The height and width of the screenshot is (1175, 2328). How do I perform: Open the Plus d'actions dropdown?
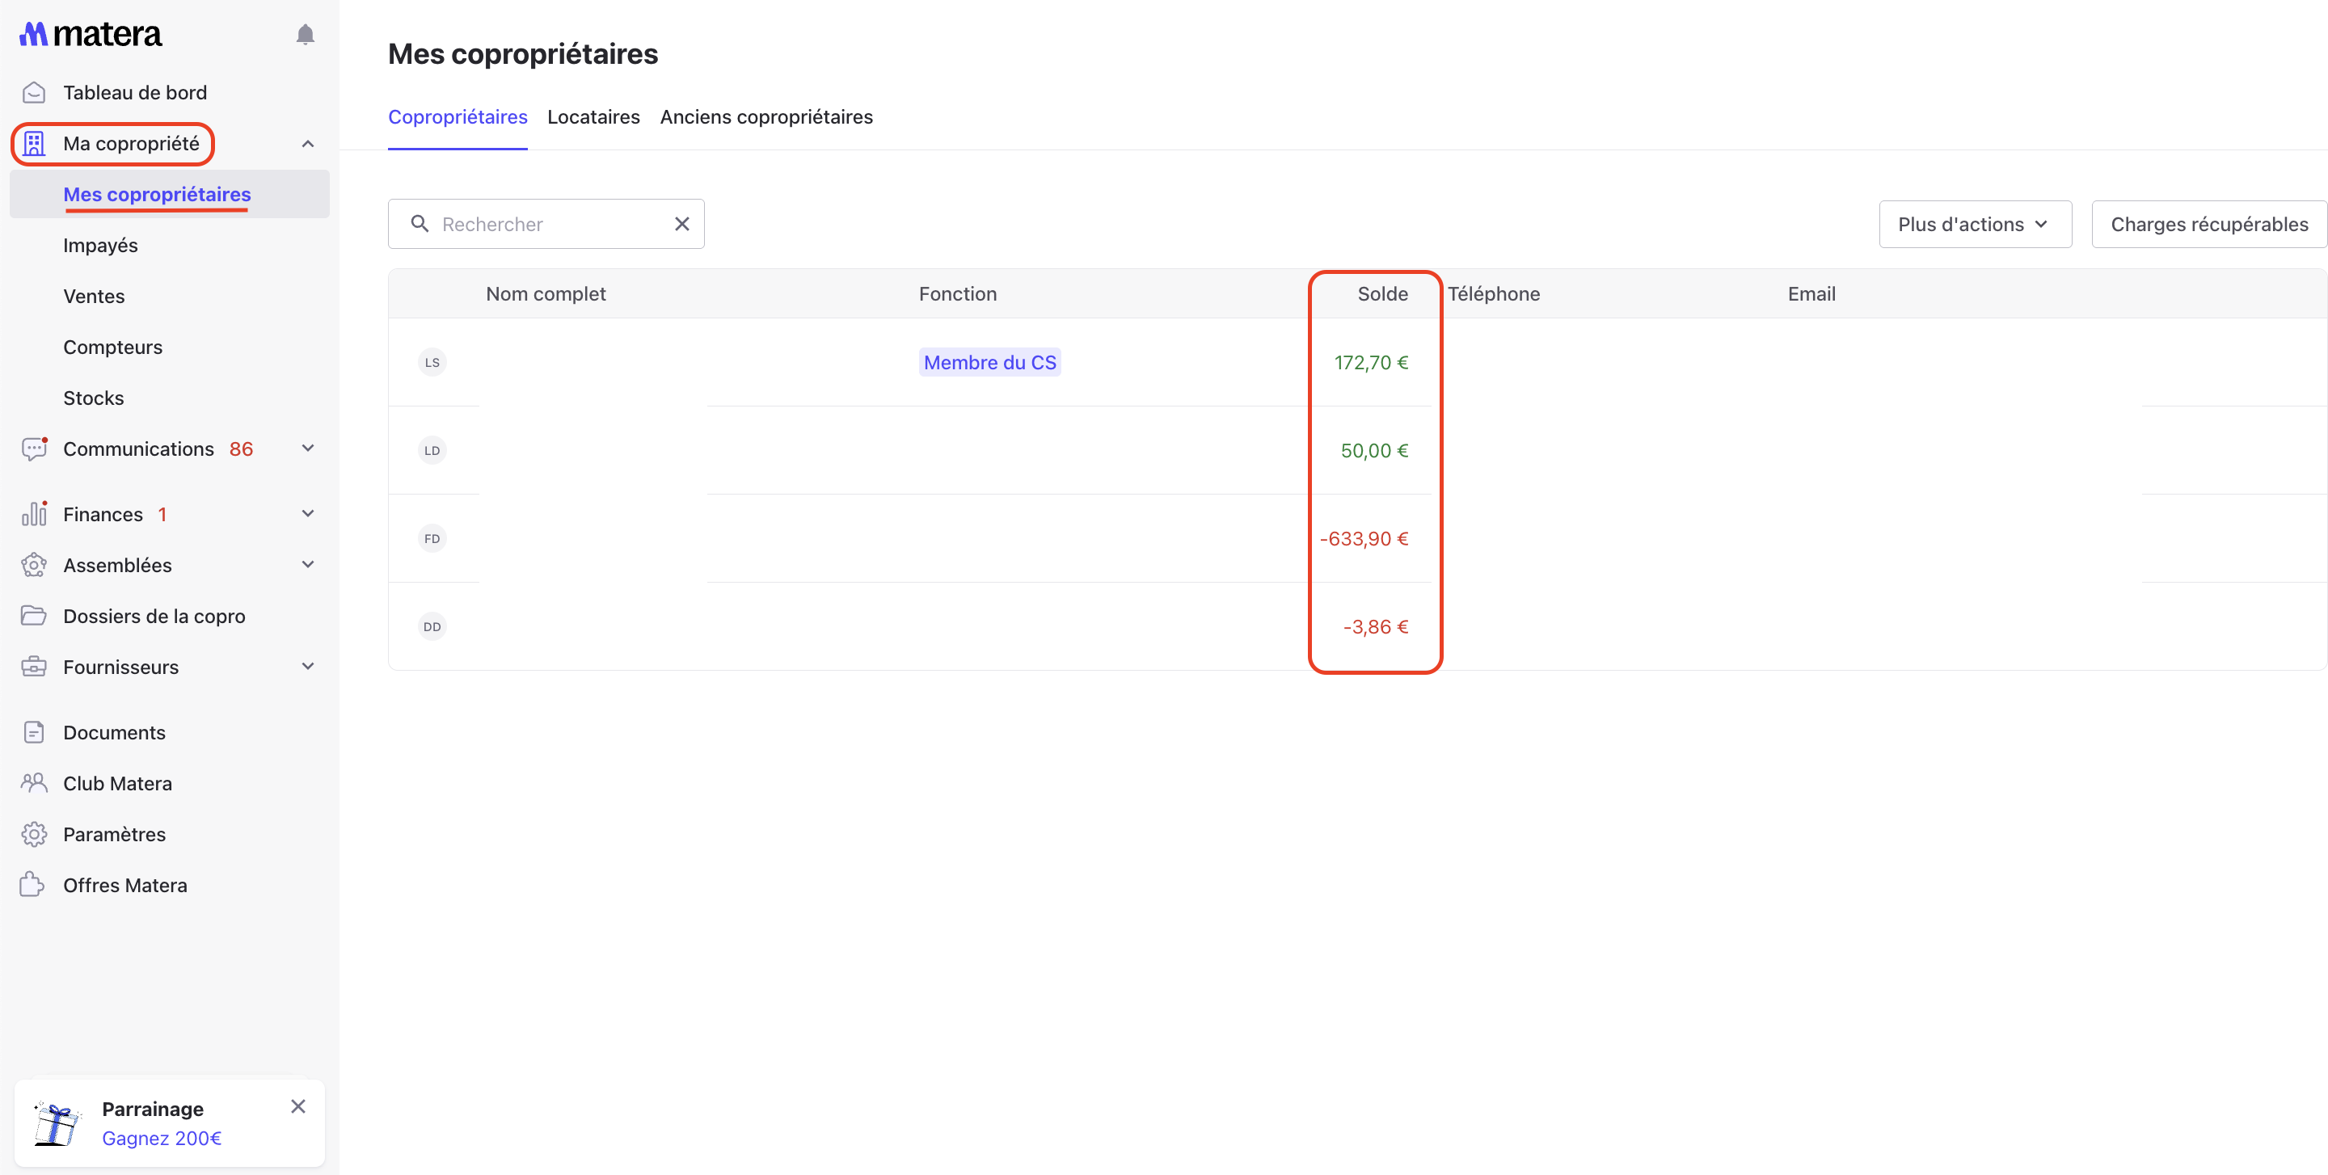click(x=1975, y=224)
